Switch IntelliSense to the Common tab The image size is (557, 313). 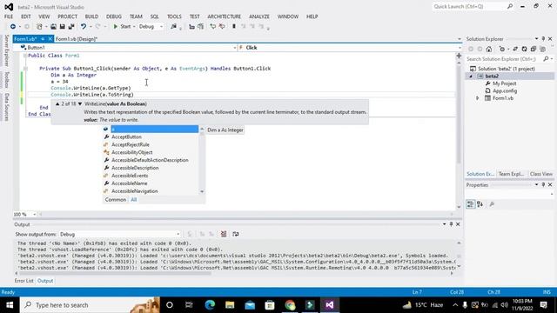(116, 200)
